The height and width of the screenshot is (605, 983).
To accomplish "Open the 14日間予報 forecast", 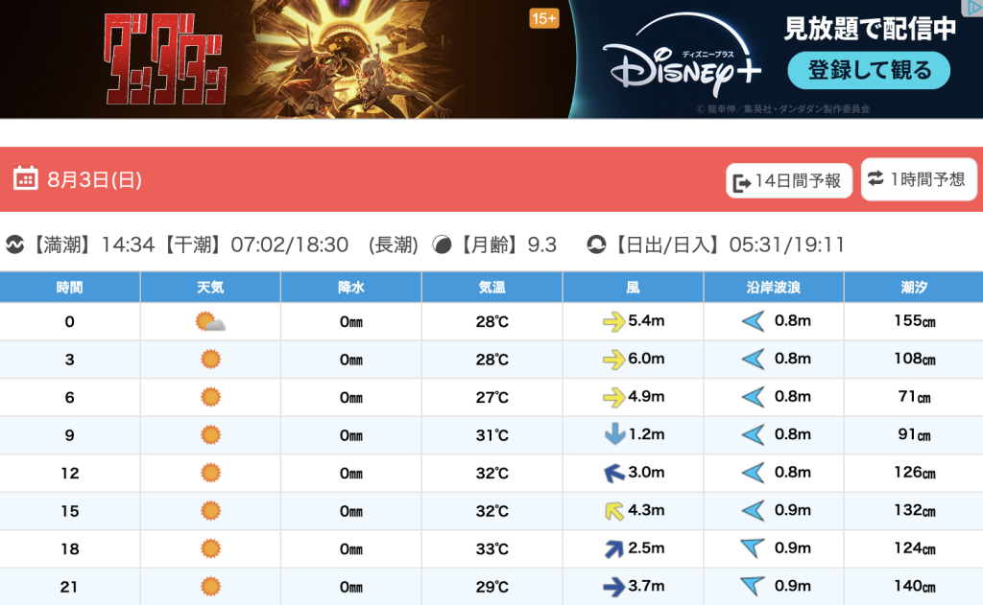I will point(789,180).
